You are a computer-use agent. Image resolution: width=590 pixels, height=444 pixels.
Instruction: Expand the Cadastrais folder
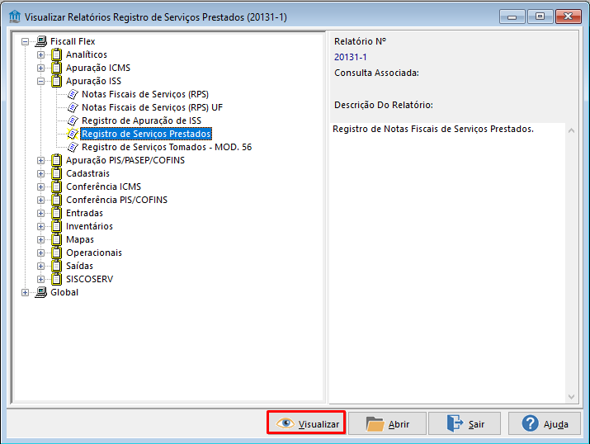[41, 174]
